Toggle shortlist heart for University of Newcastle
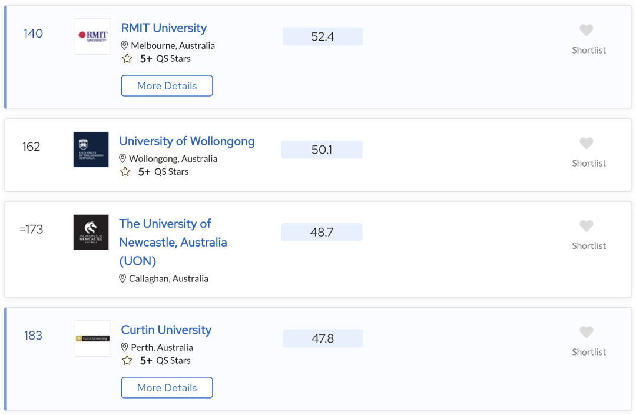This screenshot has height=415, width=636. 586,225
